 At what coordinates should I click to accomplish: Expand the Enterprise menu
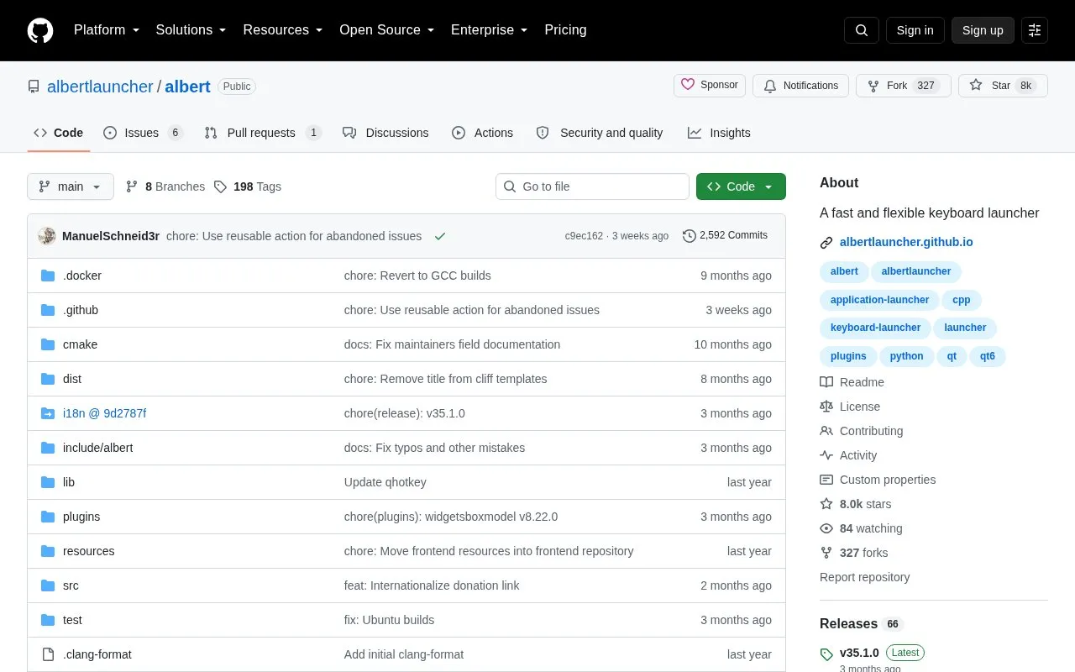click(x=490, y=30)
